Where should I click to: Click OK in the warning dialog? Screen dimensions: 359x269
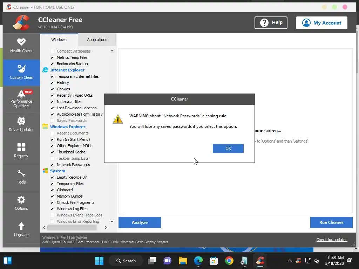pos(228,149)
